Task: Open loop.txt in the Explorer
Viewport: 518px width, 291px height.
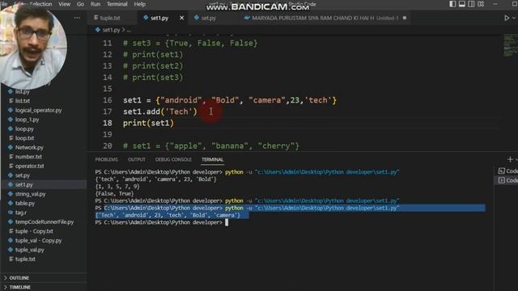Action: [x=24, y=138]
